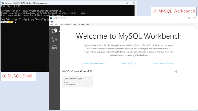Viewport: 198px width, 111px height.
Task: Click the MySQL Workbench title bar app icon
Action: coord(51,18)
